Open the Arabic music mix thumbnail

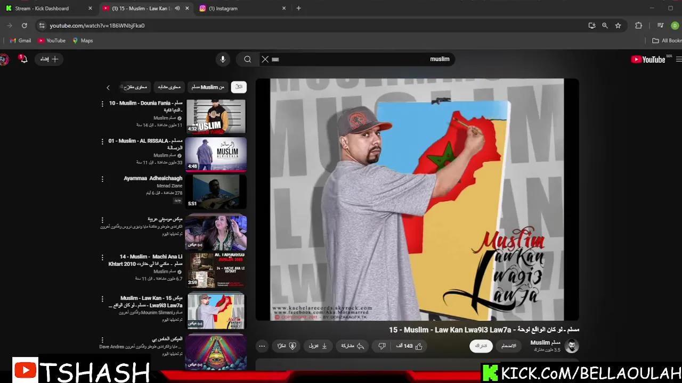216,232
